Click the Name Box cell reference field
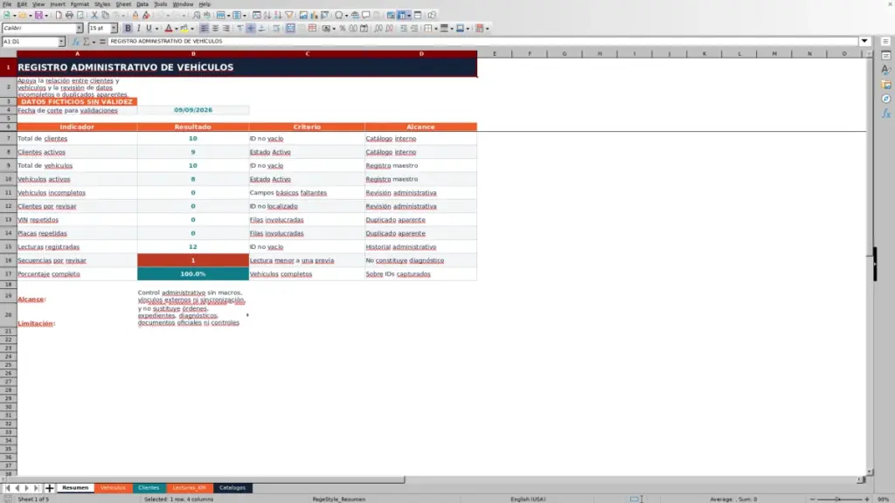Screen dimensions: 895x503 point(30,41)
